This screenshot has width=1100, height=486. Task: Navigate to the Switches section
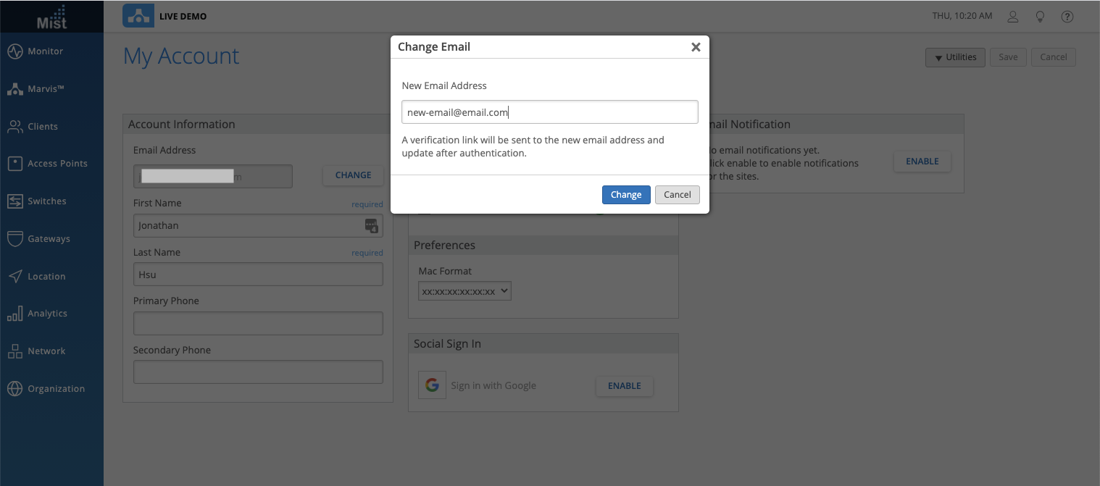pos(46,201)
